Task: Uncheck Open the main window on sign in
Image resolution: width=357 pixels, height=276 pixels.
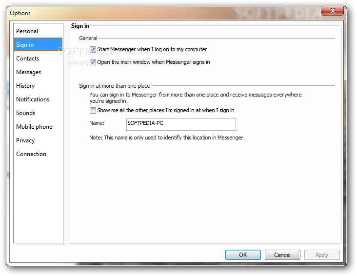Action: click(x=93, y=62)
